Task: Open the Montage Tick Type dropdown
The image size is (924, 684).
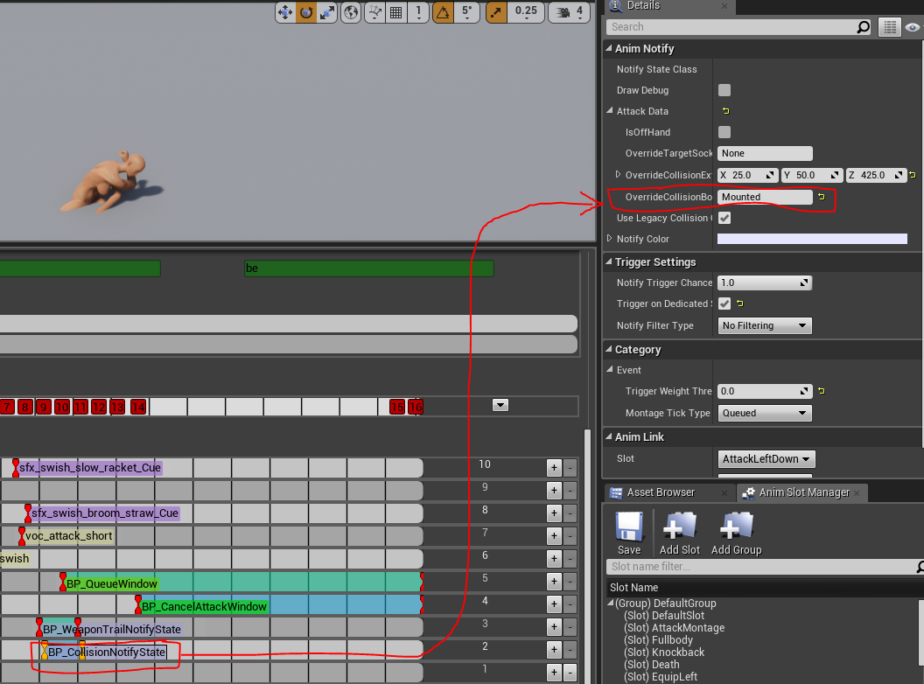Action: click(764, 413)
